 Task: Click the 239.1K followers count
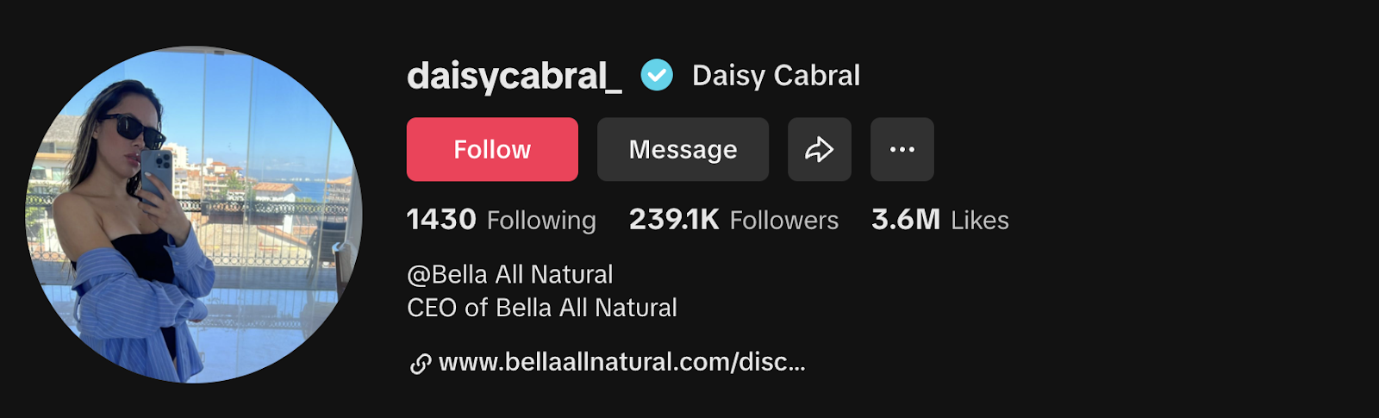(x=674, y=219)
